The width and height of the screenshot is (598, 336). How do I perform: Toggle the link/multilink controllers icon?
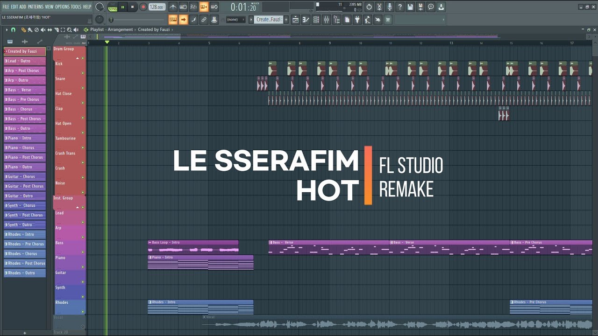tap(204, 20)
